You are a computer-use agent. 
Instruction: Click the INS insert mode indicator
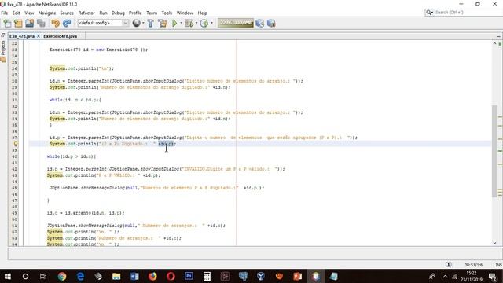[498, 265]
